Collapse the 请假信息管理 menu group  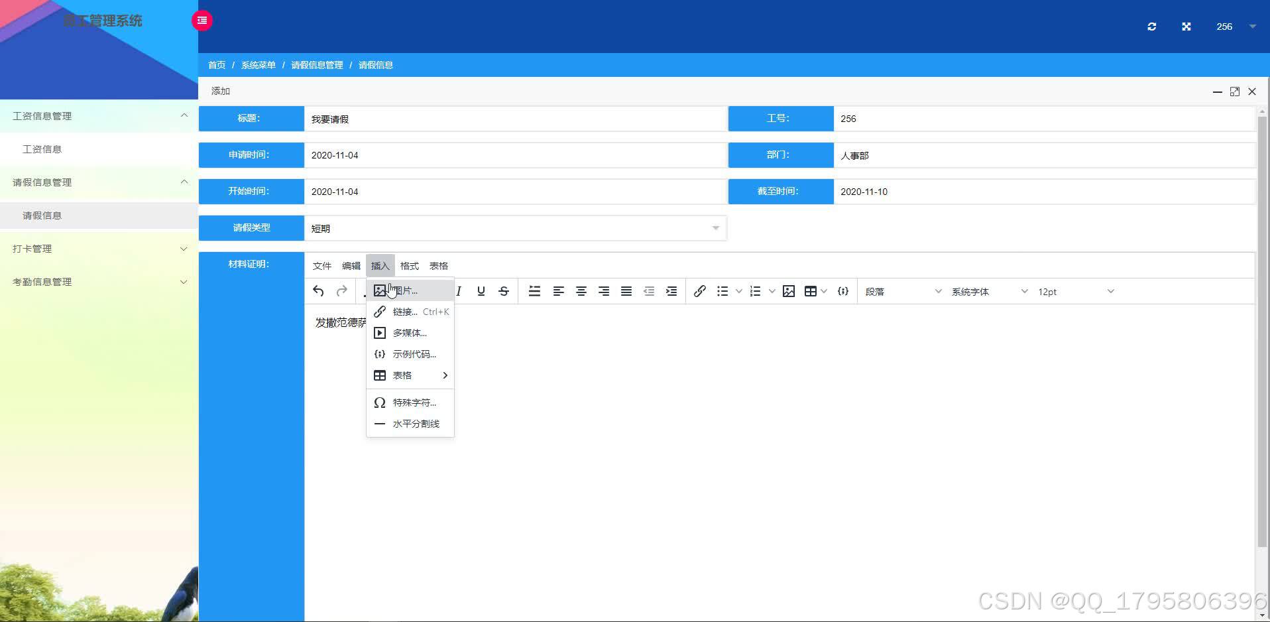point(99,182)
